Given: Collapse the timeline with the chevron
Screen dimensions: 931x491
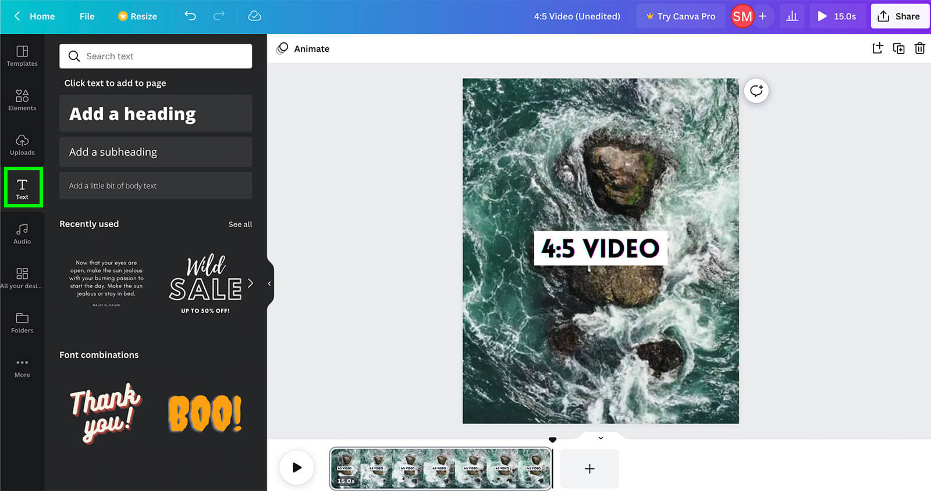Looking at the screenshot, I should point(601,438).
